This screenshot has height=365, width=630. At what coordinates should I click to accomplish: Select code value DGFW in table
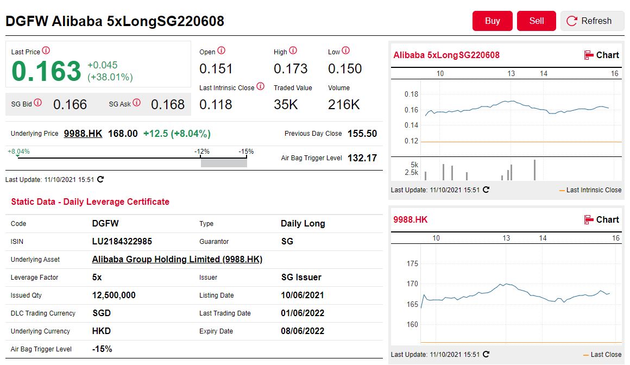coord(105,223)
